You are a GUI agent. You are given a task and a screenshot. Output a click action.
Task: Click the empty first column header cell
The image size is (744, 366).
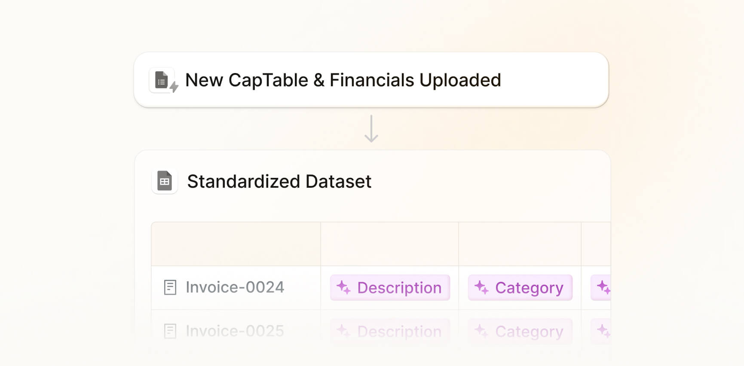[236, 244]
